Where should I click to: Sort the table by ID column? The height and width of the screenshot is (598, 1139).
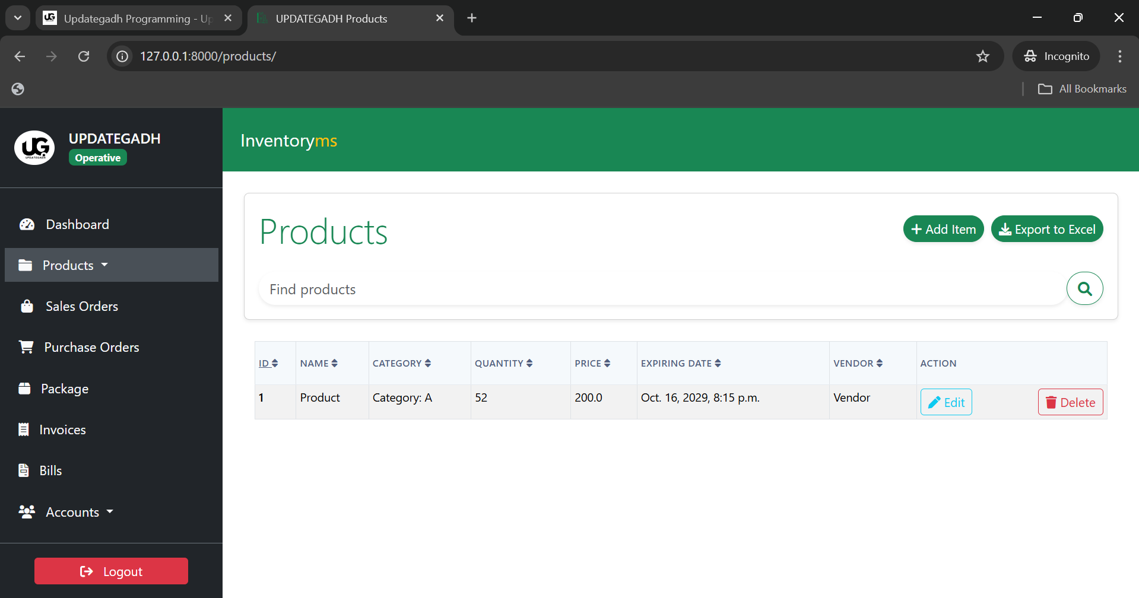pos(268,363)
